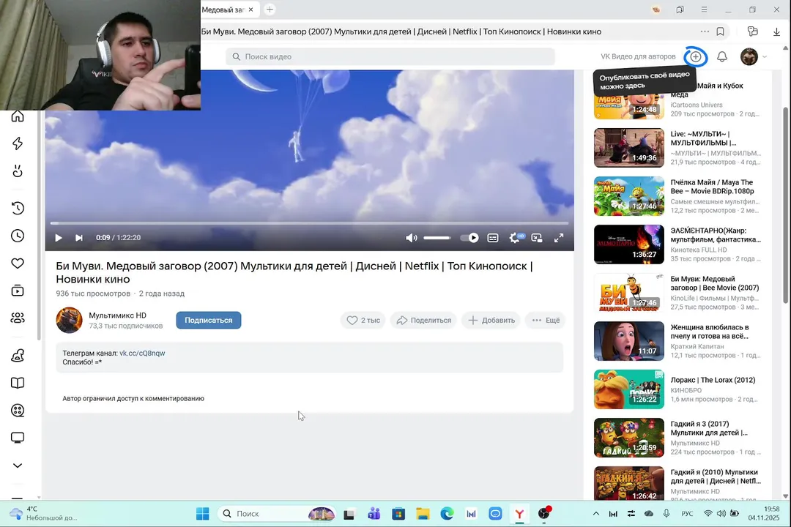
Task: Expand the sidebar with chevron down
Action: [x=18, y=466]
